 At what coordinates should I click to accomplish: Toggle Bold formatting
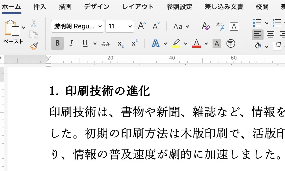57,43
